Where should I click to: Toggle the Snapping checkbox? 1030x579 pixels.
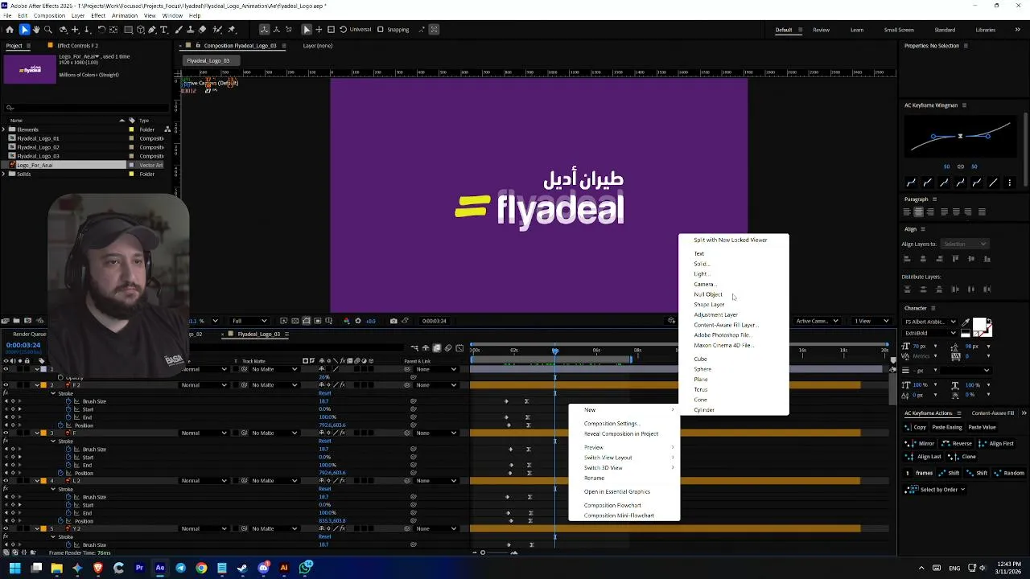pos(379,30)
